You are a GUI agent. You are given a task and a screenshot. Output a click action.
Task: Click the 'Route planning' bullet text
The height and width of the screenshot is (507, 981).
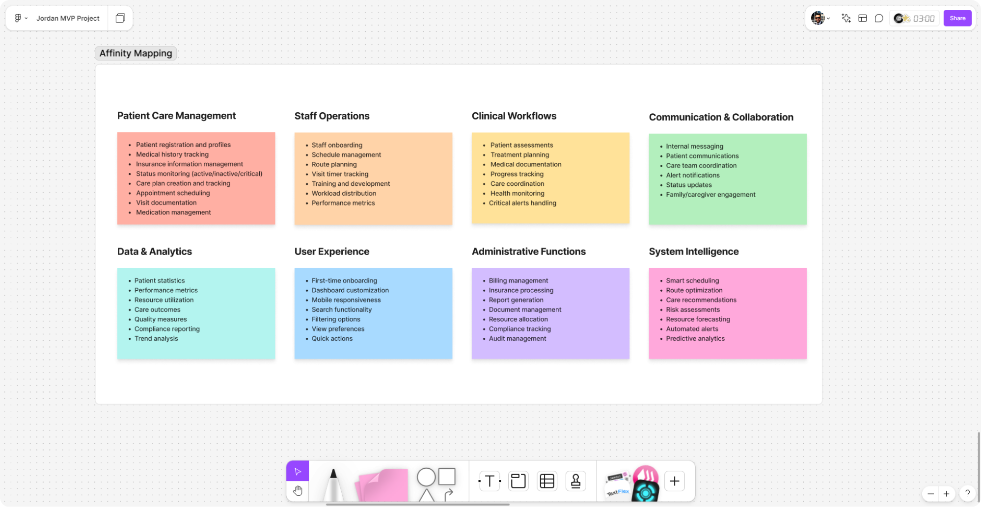(x=334, y=164)
